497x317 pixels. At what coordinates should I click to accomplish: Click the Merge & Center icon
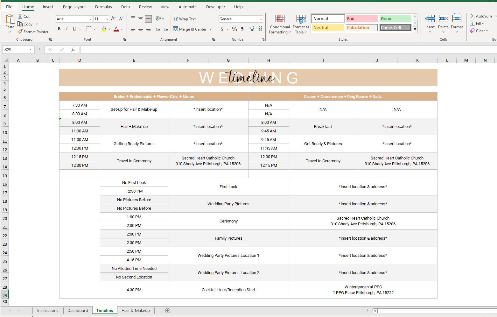click(176, 29)
